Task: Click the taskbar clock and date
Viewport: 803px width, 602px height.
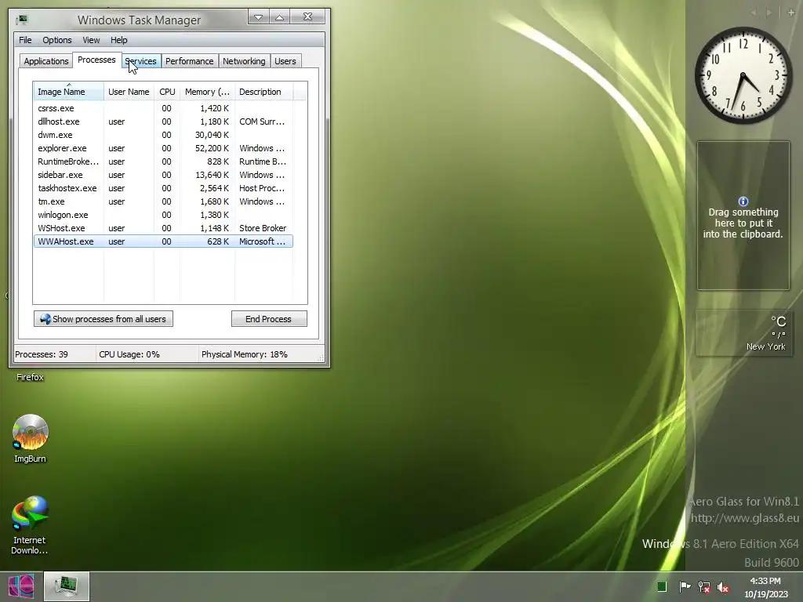Action: 765,587
